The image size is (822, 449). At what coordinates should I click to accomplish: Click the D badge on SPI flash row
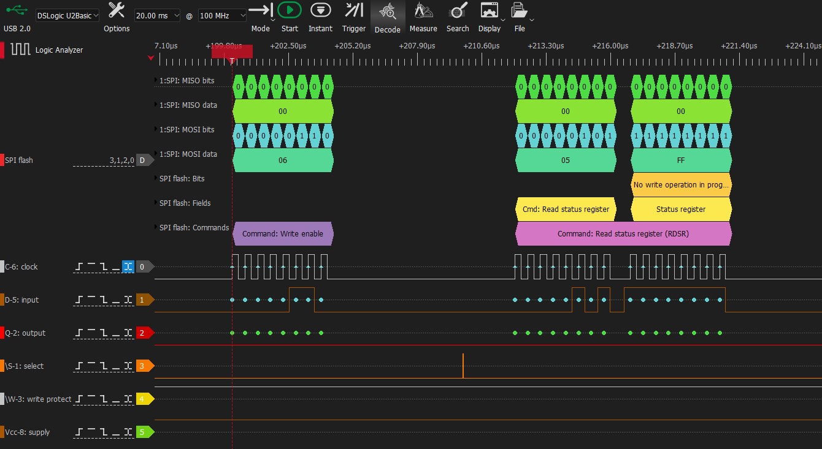[x=142, y=160]
